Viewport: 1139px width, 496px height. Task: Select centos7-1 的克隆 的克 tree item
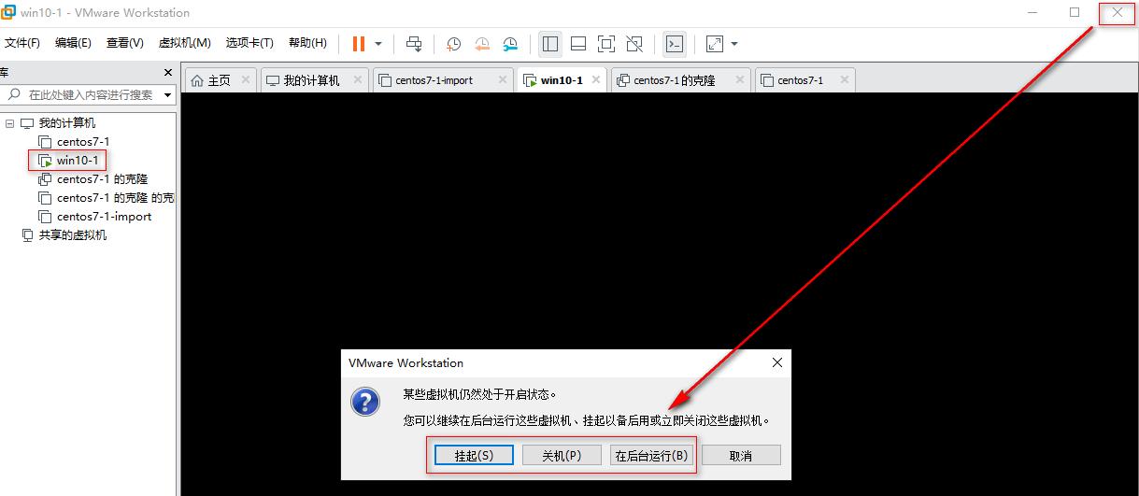115,198
